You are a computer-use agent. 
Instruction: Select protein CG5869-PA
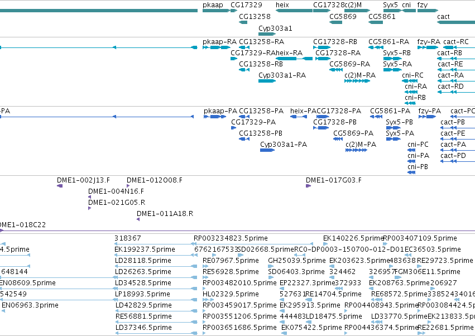coord(338,139)
